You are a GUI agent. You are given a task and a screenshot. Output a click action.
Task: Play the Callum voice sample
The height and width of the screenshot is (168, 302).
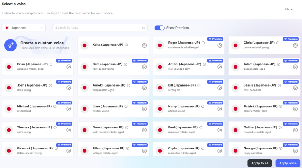[x=295, y=130]
